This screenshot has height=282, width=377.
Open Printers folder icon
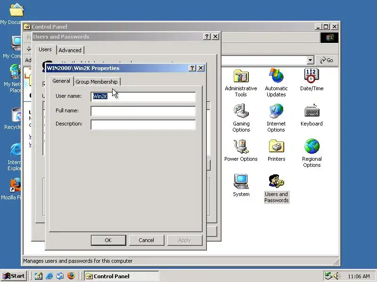(x=276, y=150)
